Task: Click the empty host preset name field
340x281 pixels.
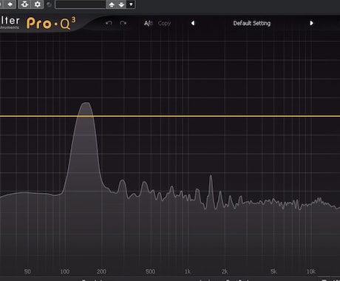Action: tap(81, 4)
